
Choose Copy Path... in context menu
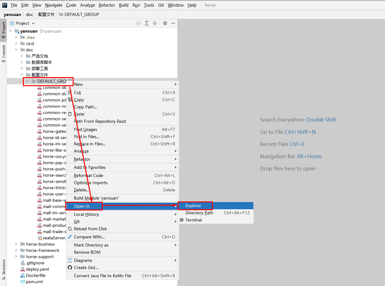(122, 107)
